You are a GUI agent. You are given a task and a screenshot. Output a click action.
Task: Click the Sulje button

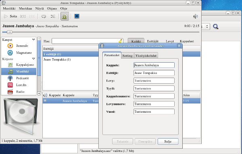[x=168, y=141]
